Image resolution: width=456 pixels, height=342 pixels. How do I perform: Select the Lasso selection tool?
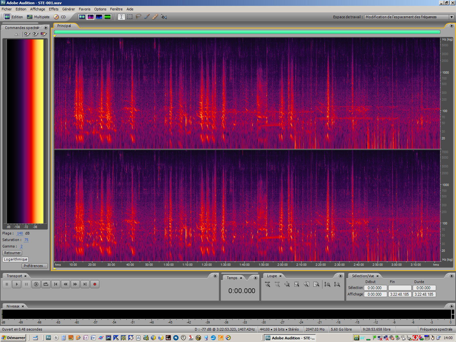(x=138, y=17)
